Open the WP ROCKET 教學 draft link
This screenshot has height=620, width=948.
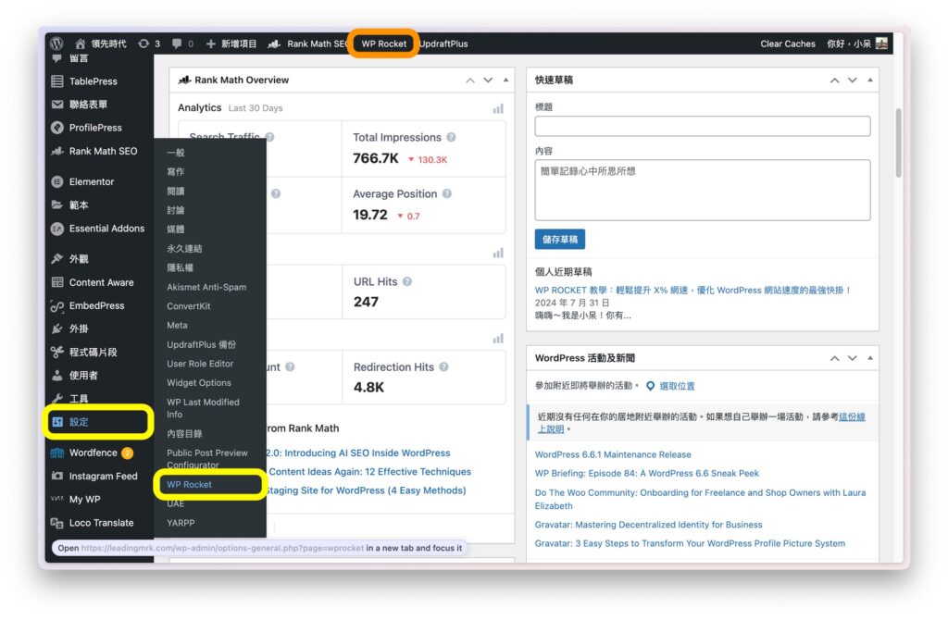coord(692,290)
